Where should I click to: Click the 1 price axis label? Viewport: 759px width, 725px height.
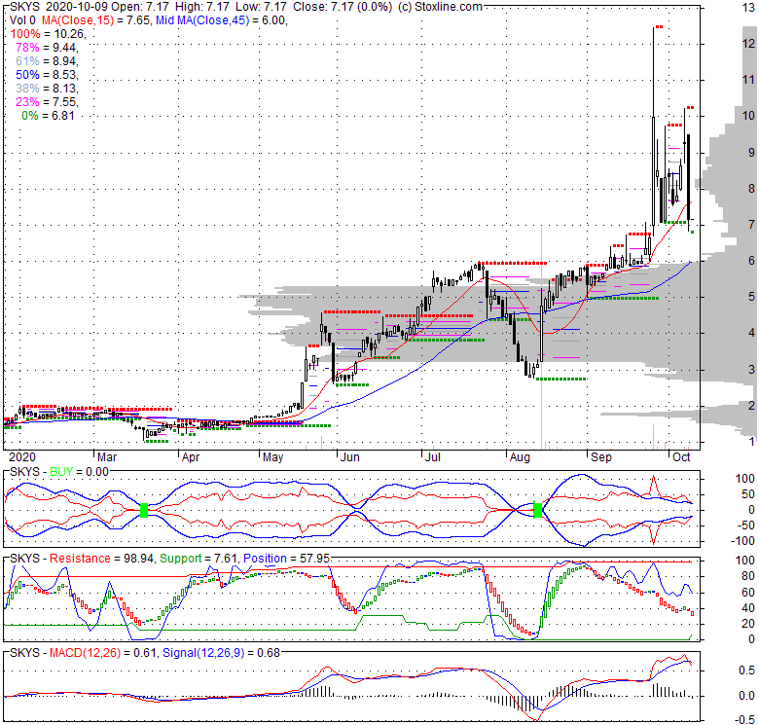click(751, 442)
